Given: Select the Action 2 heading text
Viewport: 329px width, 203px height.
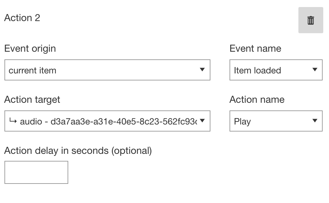Looking at the screenshot, I should [x=22, y=18].
